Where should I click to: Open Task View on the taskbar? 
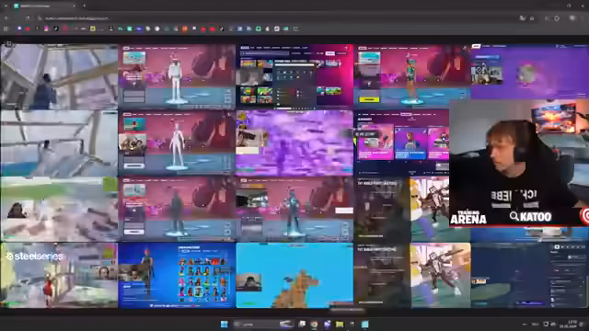pyautogui.click(x=302, y=325)
